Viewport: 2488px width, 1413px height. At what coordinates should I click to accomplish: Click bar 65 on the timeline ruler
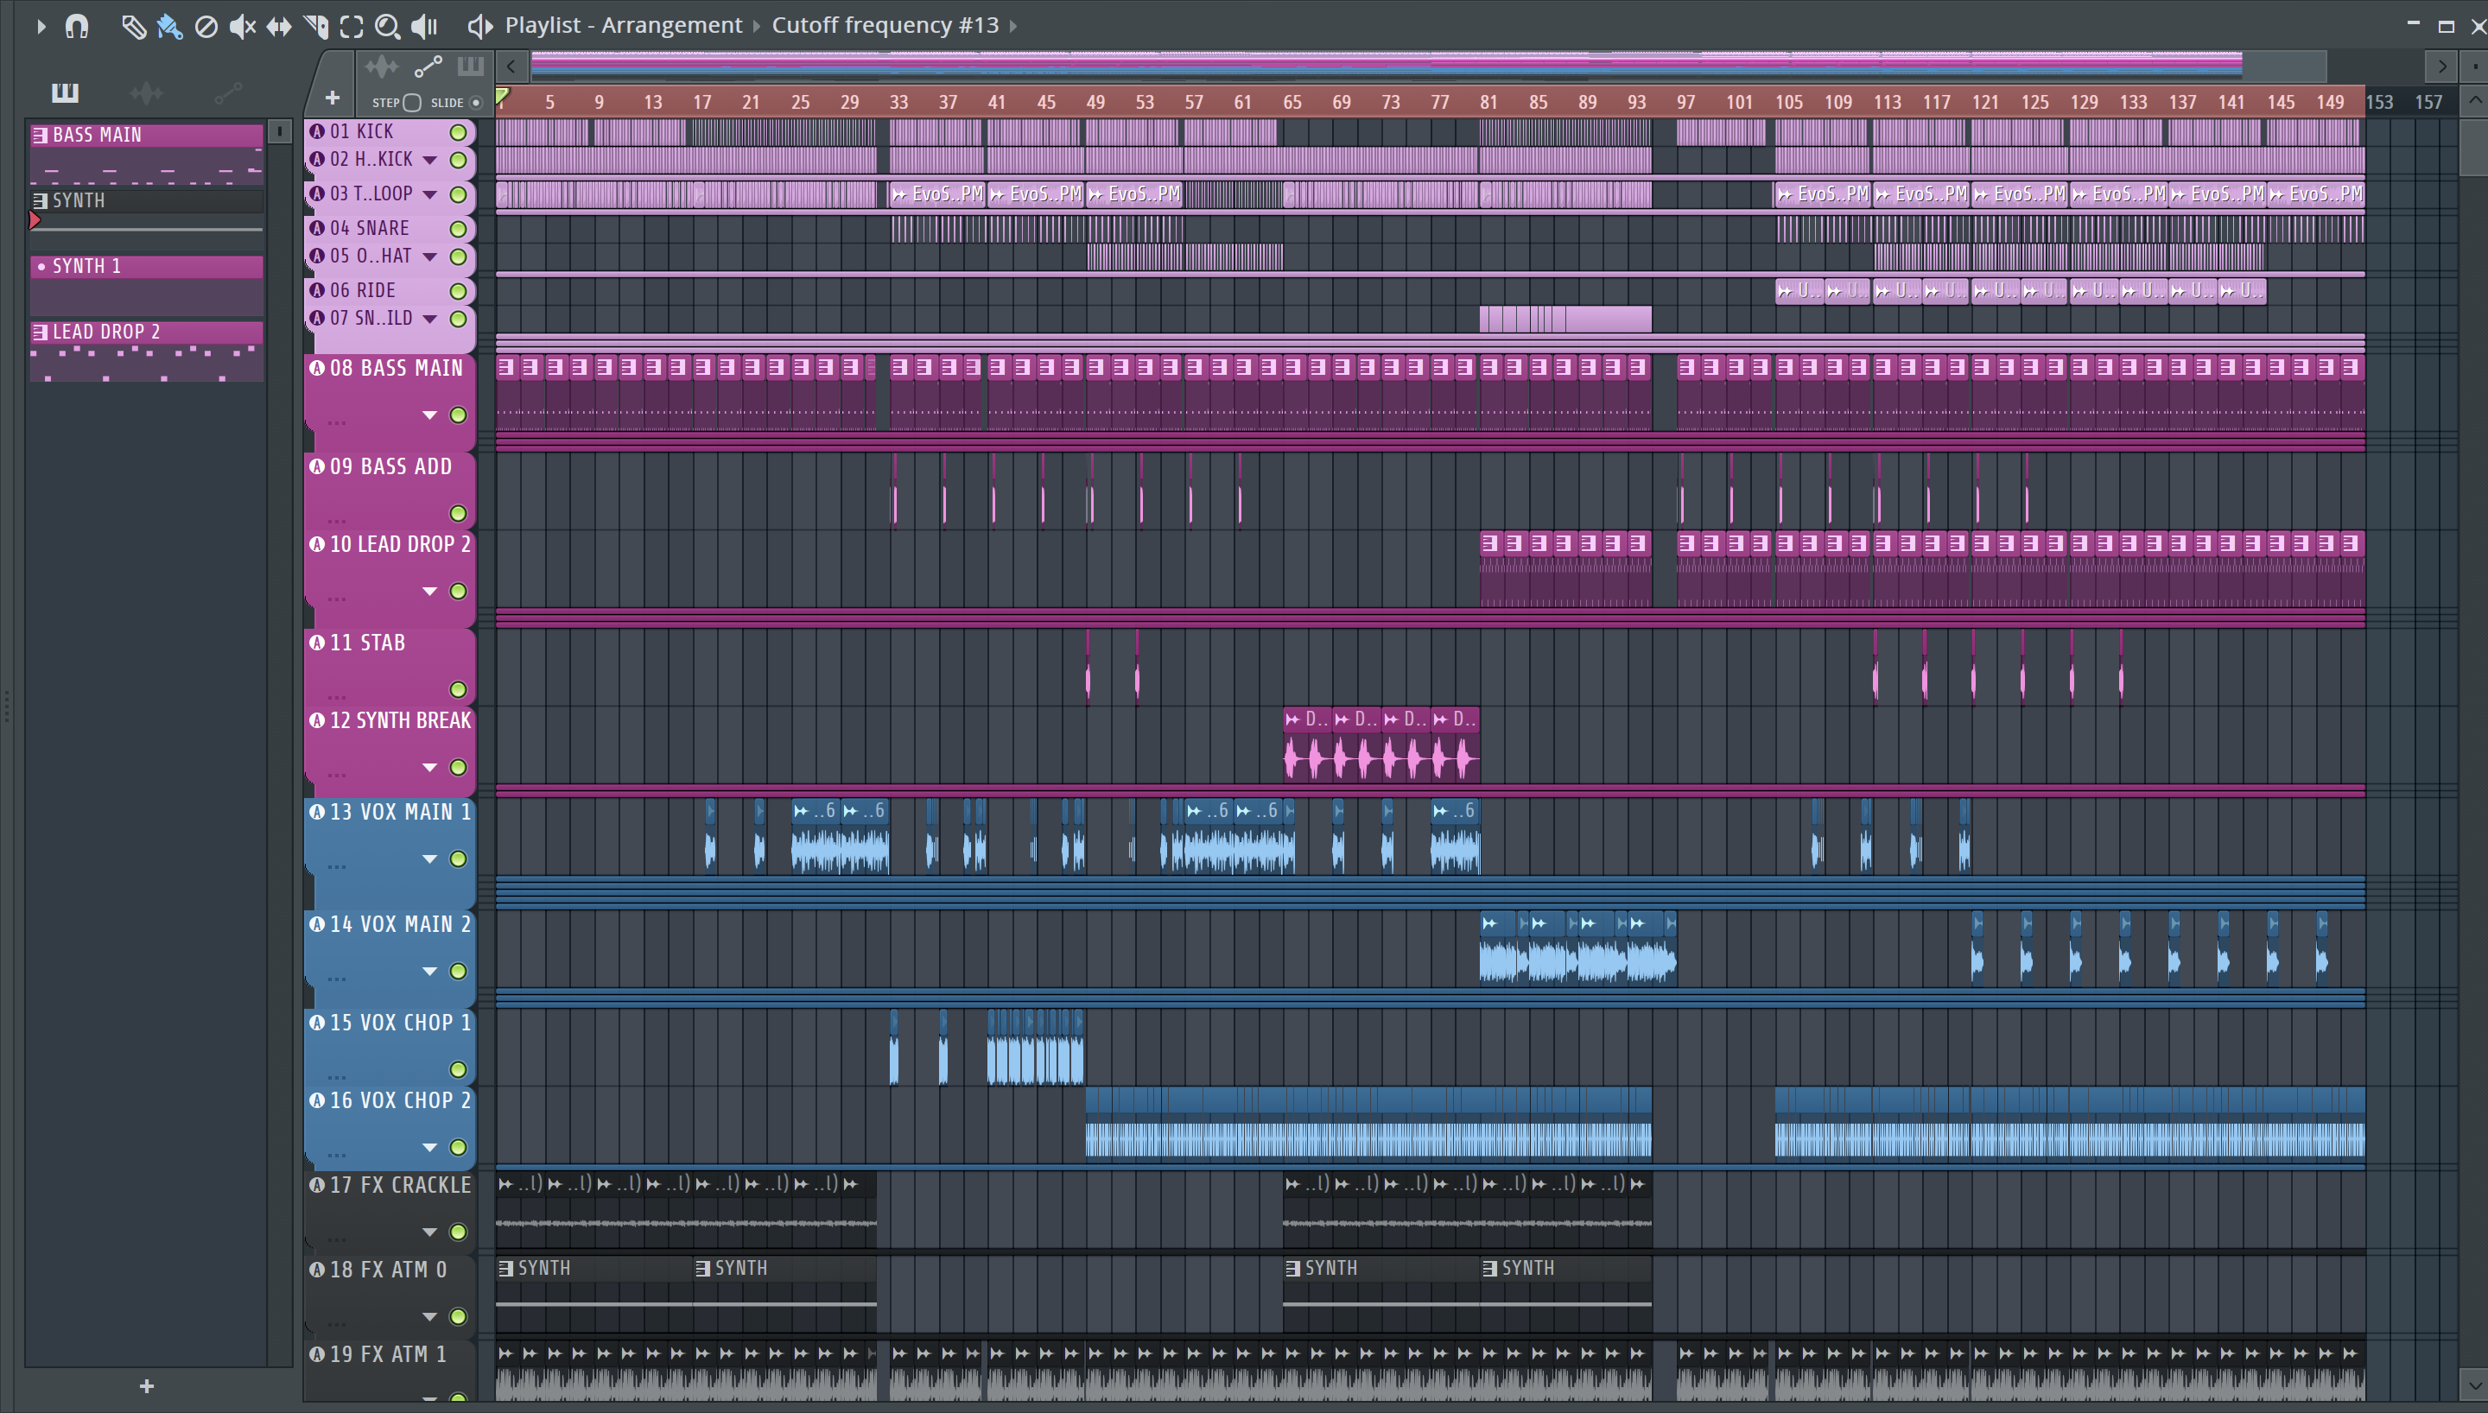click(1292, 102)
